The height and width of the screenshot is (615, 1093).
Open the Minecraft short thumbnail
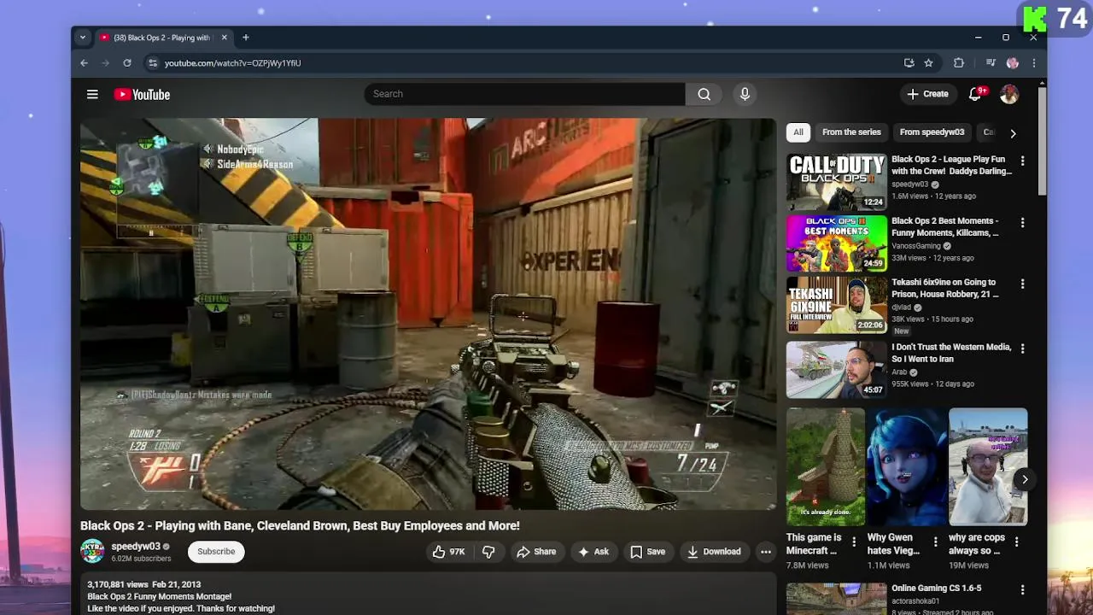point(826,467)
